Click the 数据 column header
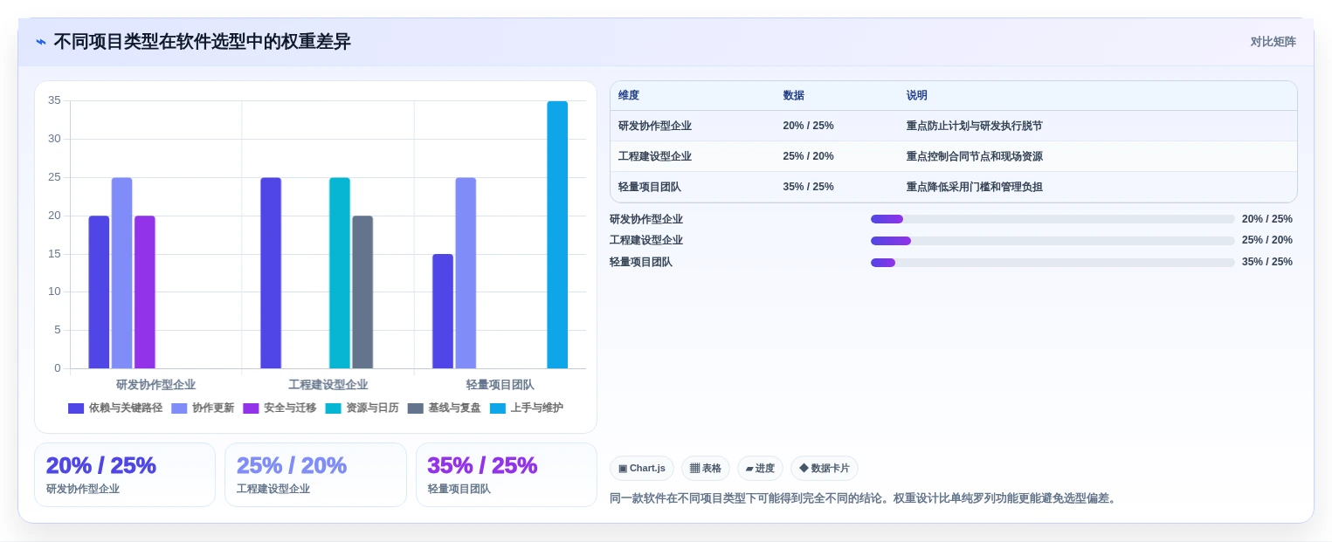Image resolution: width=1332 pixels, height=542 pixels. click(794, 96)
